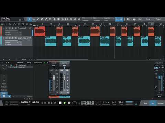This screenshot has width=165, height=123.
Task: Add track with the plus icon
Action: tap(31, 24)
